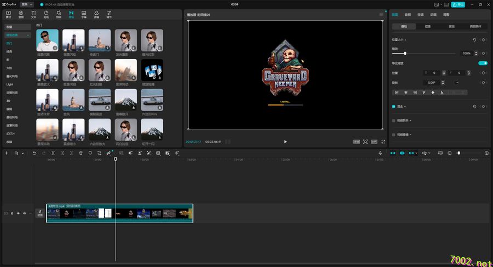Screen dimensions: 493x267
Task: Click the blue Export button
Action: pos(458,4)
